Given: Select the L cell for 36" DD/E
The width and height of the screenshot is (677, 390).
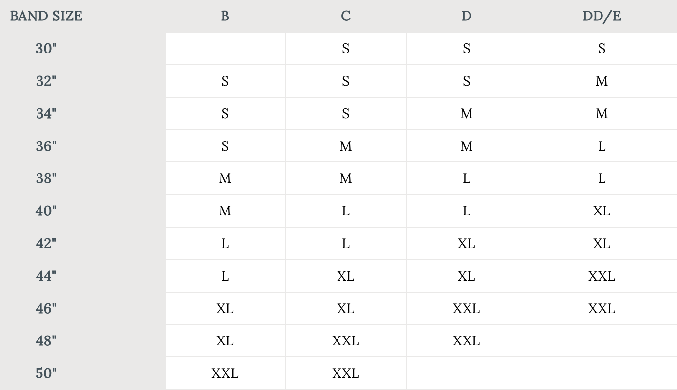Looking at the screenshot, I should [x=602, y=146].
